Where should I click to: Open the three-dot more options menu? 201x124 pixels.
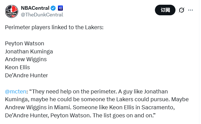190,10
